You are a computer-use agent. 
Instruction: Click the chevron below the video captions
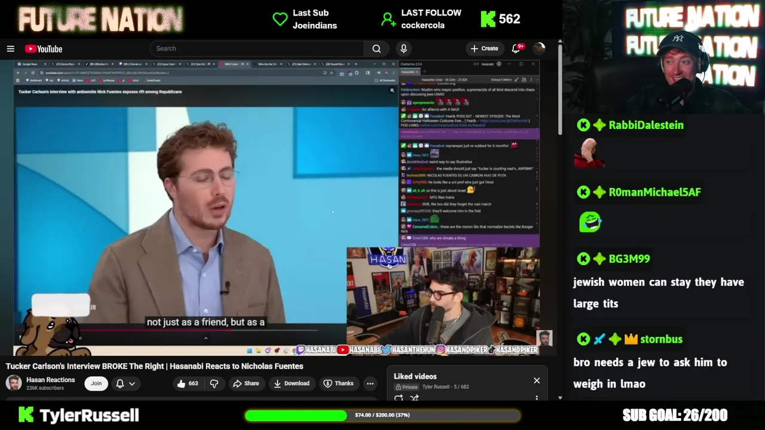click(206, 338)
